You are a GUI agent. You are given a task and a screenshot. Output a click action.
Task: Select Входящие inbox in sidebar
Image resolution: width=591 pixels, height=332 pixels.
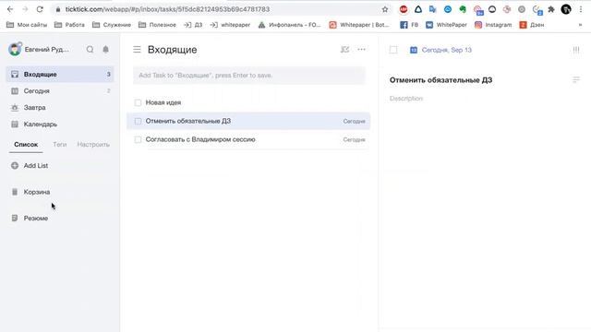point(60,74)
